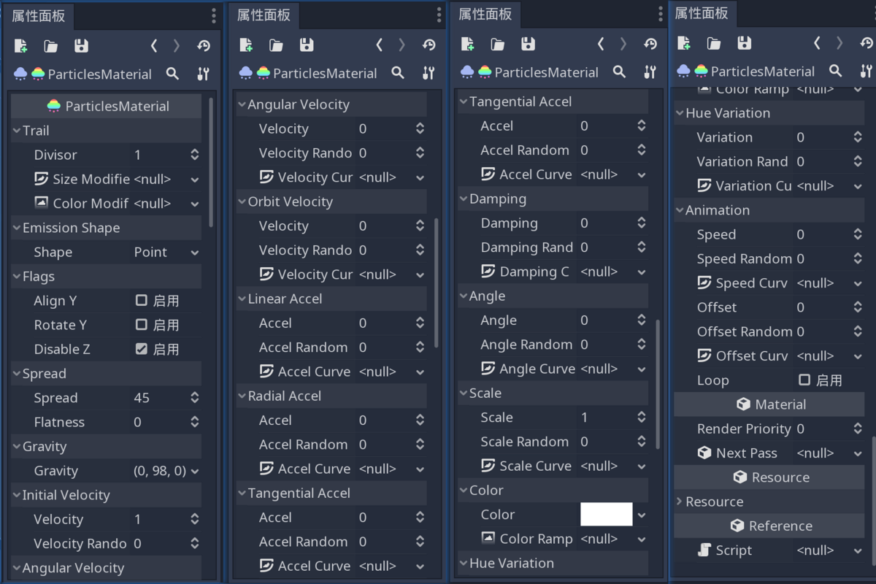Select 属性面板 tab in panel with Trail section
The width and height of the screenshot is (876, 584).
39,16
